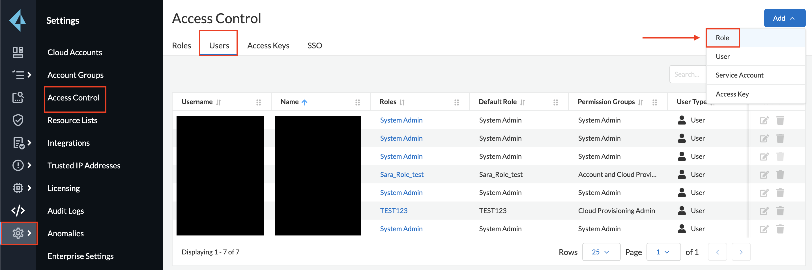Open the Page number dropdown
The image size is (812, 270).
663,252
